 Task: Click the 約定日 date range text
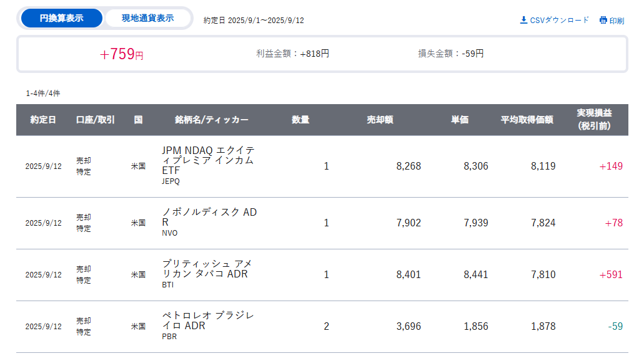(x=254, y=21)
